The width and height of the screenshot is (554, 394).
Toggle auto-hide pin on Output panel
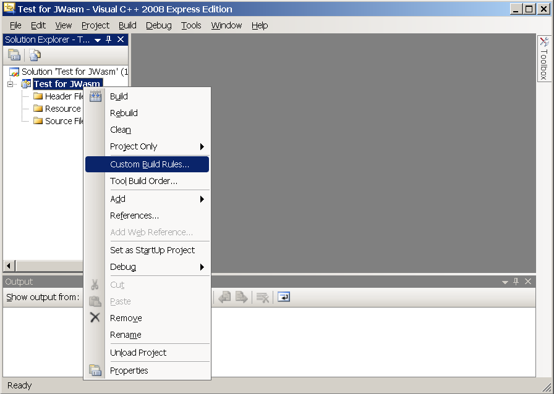[x=516, y=282]
